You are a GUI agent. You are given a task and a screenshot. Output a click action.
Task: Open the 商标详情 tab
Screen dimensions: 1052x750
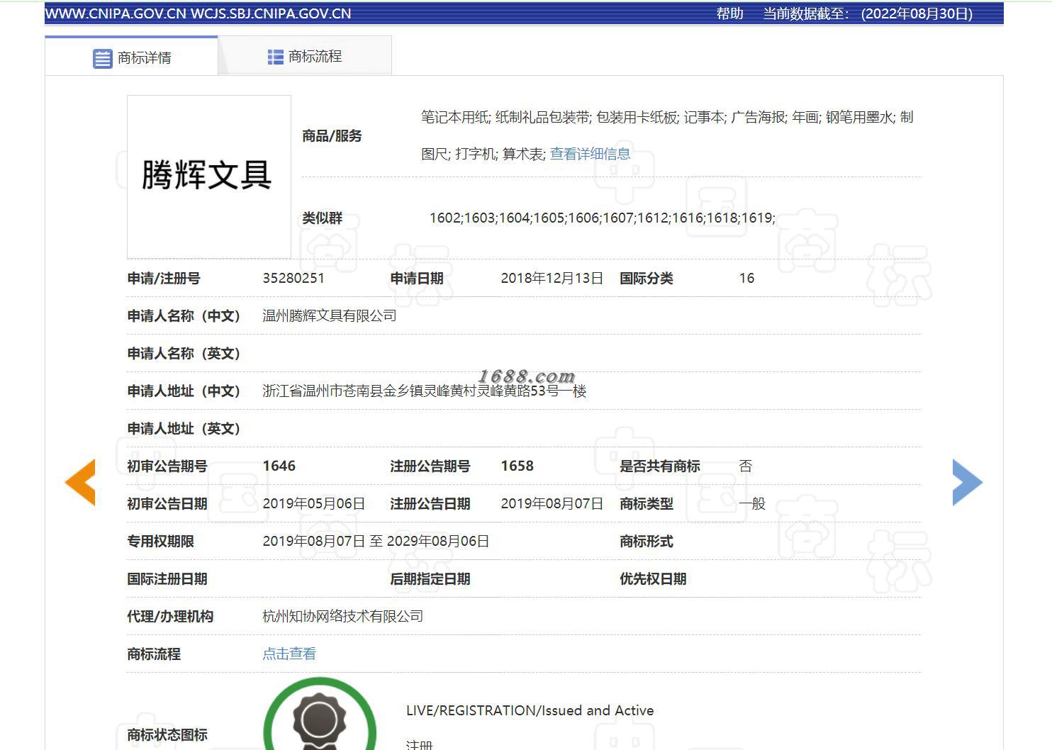pyautogui.click(x=132, y=57)
